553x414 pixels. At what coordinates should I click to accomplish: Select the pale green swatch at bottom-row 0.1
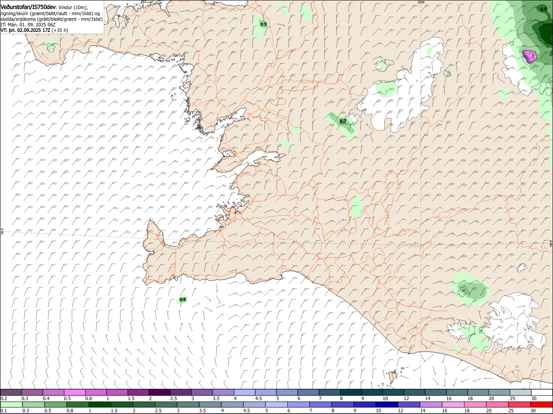(11, 404)
